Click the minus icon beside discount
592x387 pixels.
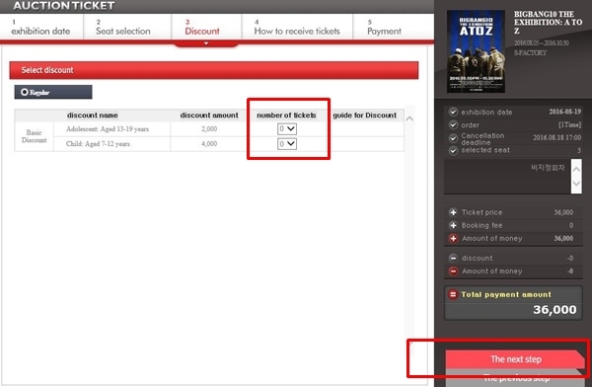[453, 258]
